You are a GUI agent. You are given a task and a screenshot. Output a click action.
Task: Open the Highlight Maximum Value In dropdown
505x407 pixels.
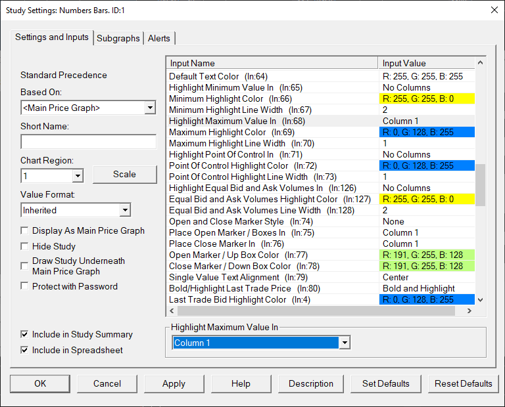(x=345, y=343)
